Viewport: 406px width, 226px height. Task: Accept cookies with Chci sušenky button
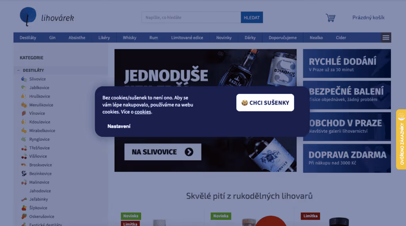click(x=265, y=103)
